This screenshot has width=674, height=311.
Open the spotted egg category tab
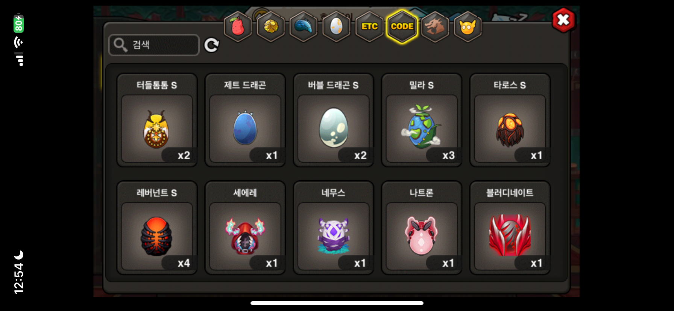pyautogui.click(x=336, y=27)
